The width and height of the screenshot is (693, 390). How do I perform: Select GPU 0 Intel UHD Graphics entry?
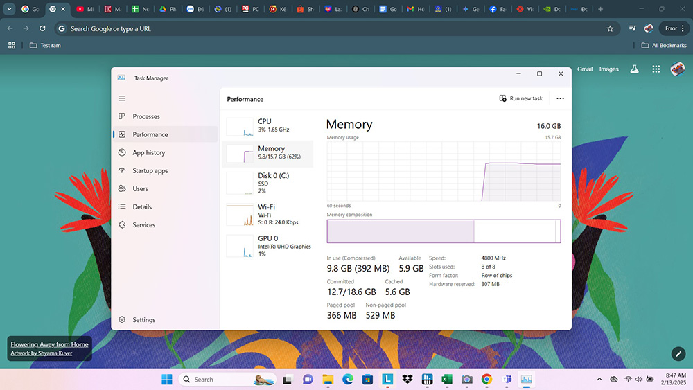pyautogui.click(x=267, y=246)
